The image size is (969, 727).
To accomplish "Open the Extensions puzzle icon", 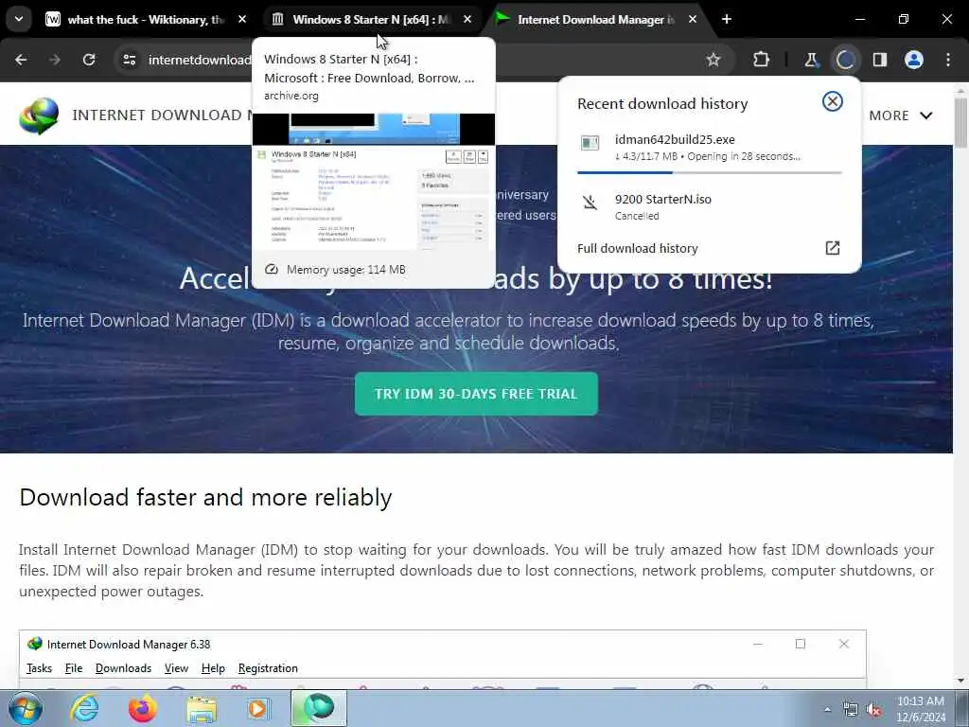I will [x=762, y=60].
